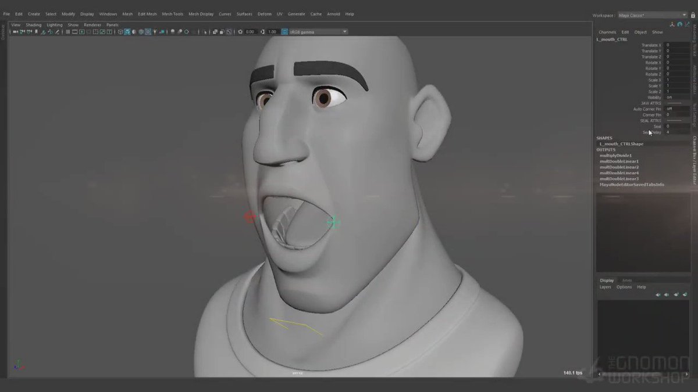Edit the exposure value 0.00 field
The height and width of the screenshot is (392, 698).
click(x=250, y=31)
